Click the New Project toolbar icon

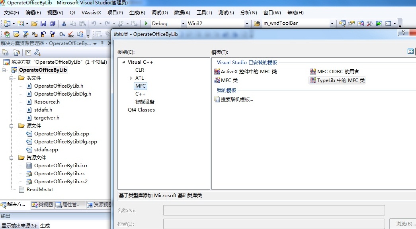[7, 23]
